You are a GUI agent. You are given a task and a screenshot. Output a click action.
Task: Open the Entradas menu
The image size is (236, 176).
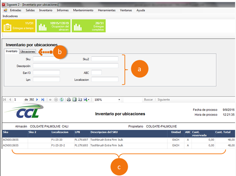pyautogui.click(x=16, y=10)
